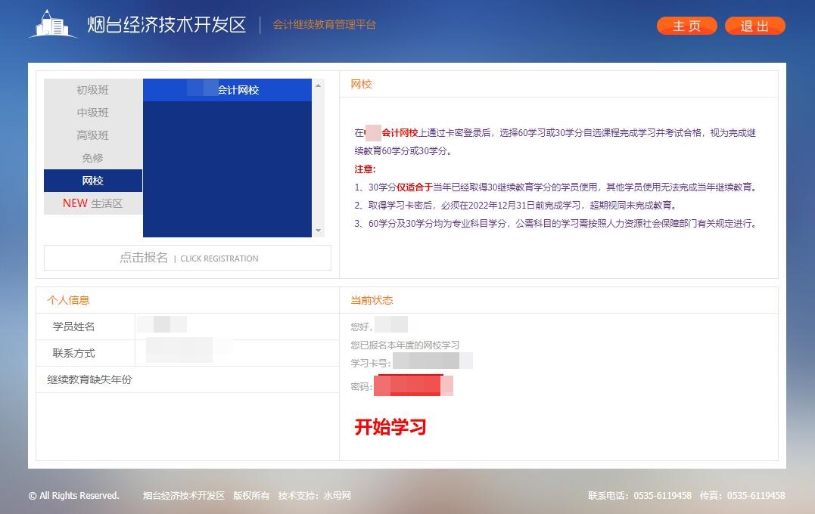This screenshot has width=815, height=514.
Task: Click the list scrollbar up arrow
Action: [x=318, y=85]
